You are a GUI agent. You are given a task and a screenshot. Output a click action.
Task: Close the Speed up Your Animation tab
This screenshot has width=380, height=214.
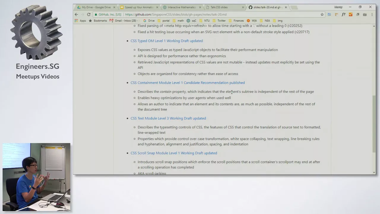click(x=157, y=7)
